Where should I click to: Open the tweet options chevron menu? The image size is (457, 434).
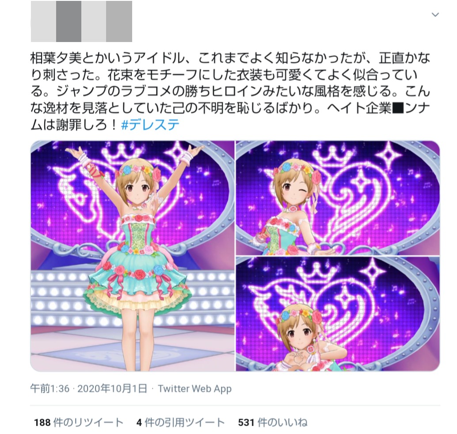click(435, 15)
